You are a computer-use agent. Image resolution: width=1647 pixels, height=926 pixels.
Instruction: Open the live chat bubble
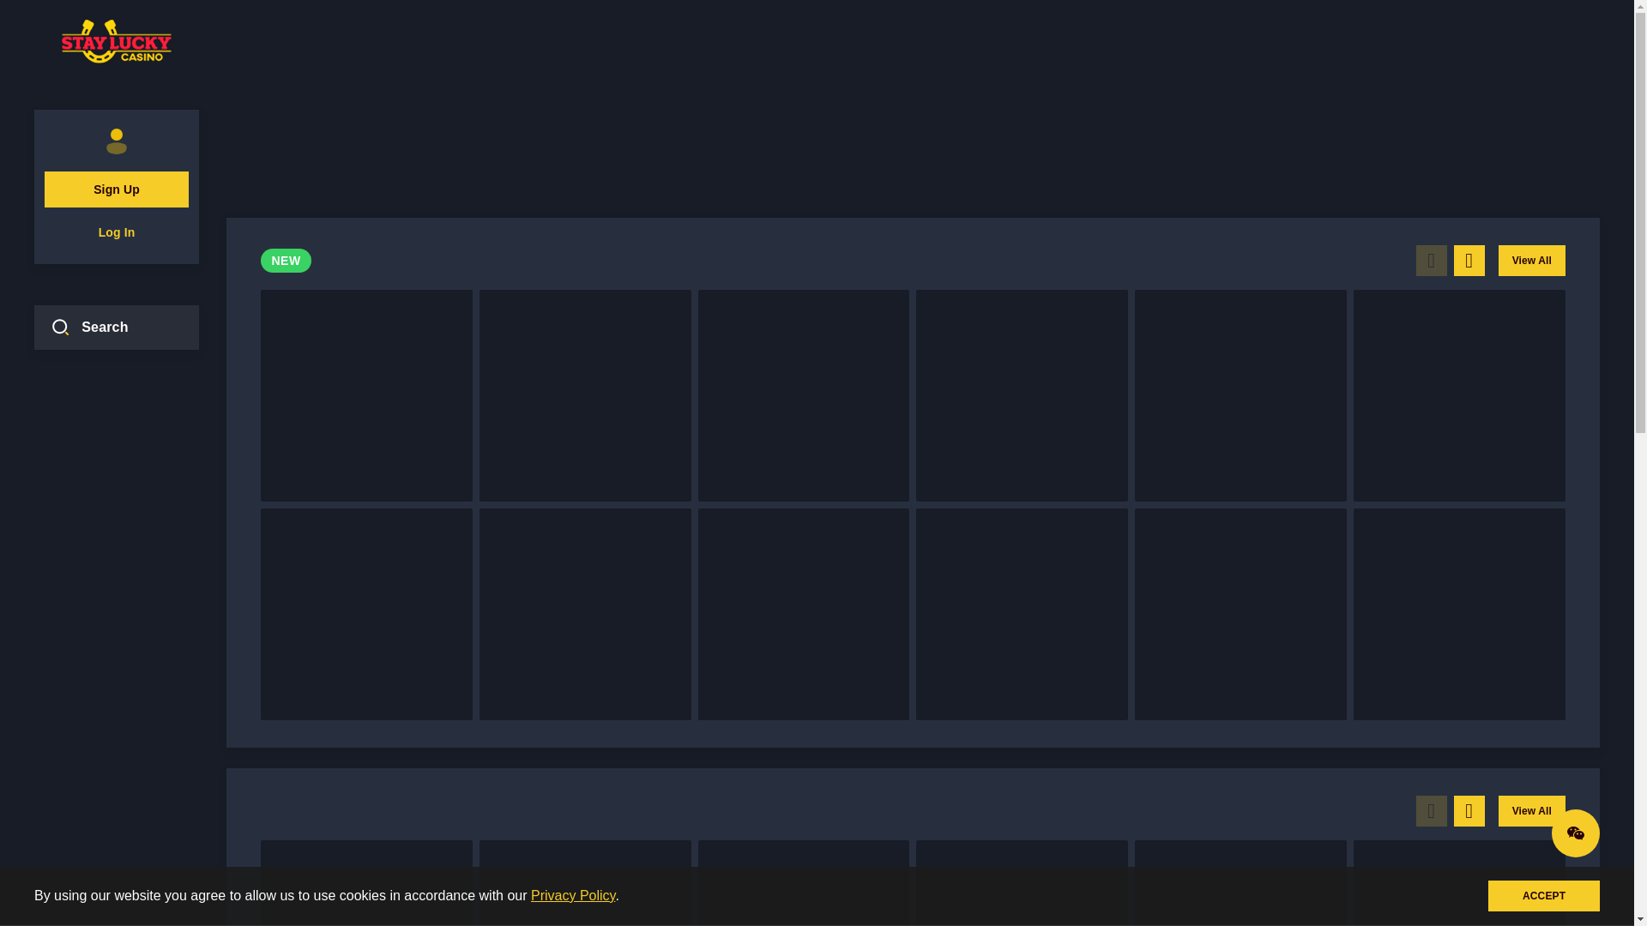point(1575,833)
